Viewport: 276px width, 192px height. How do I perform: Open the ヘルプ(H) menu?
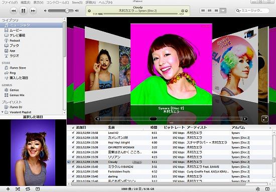pos(105,3)
